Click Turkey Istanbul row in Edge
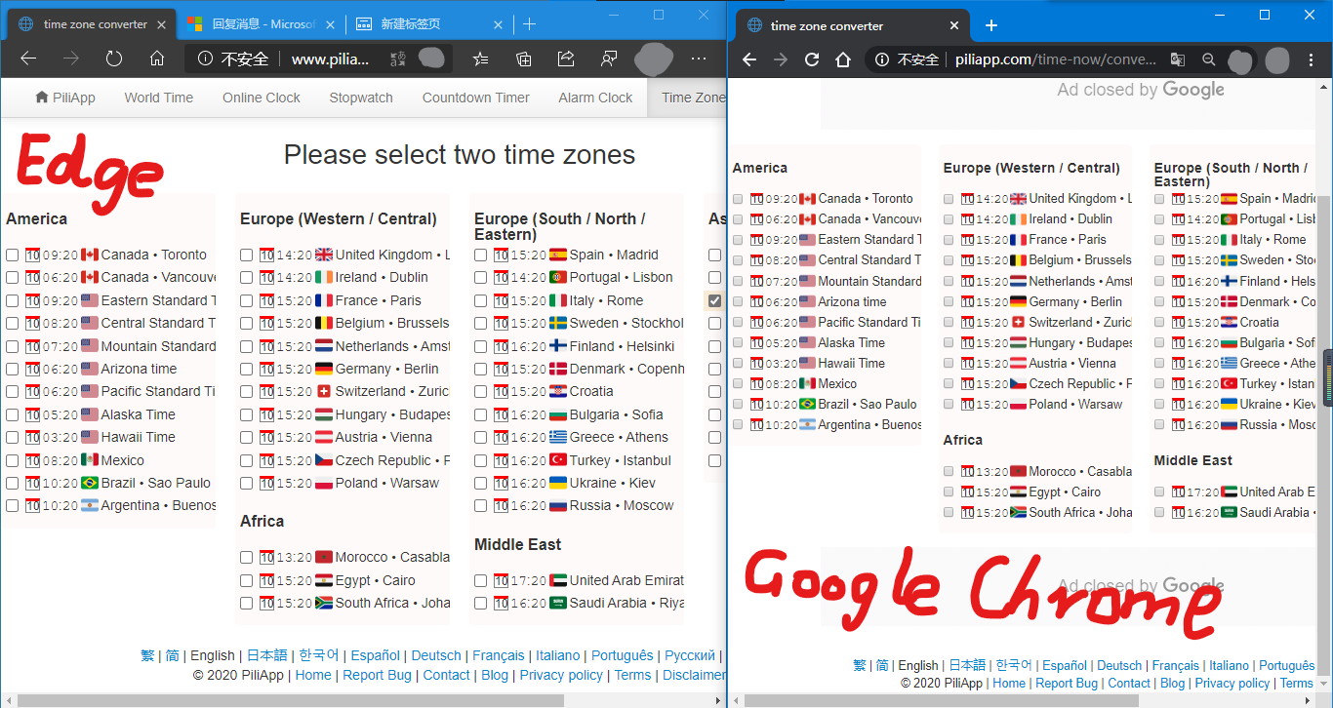 [x=579, y=460]
